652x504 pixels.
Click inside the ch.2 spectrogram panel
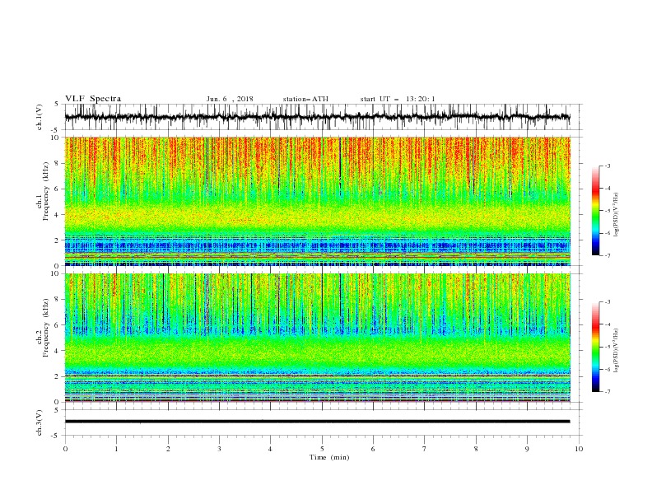(x=317, y=338)
